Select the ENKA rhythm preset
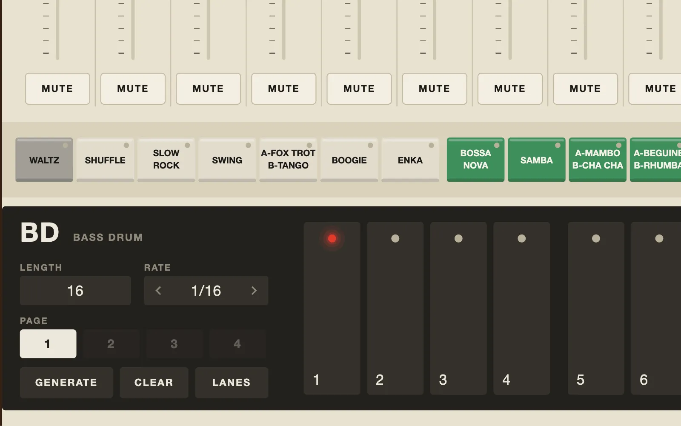 point(410,160)
